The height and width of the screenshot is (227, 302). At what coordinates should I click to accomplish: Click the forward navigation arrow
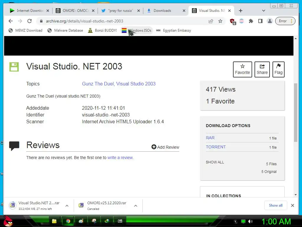click(20, 21)
